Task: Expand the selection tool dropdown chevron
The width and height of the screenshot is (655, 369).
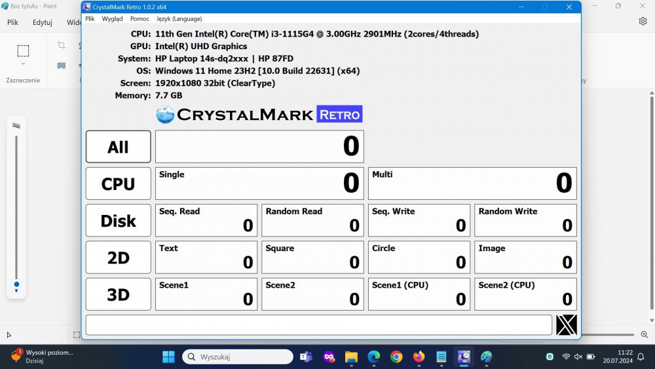Action: [x=23, y=64]
